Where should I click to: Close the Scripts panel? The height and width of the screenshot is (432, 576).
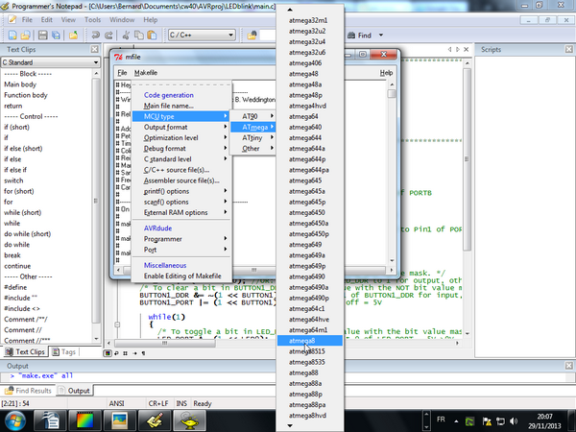point(568,49)
